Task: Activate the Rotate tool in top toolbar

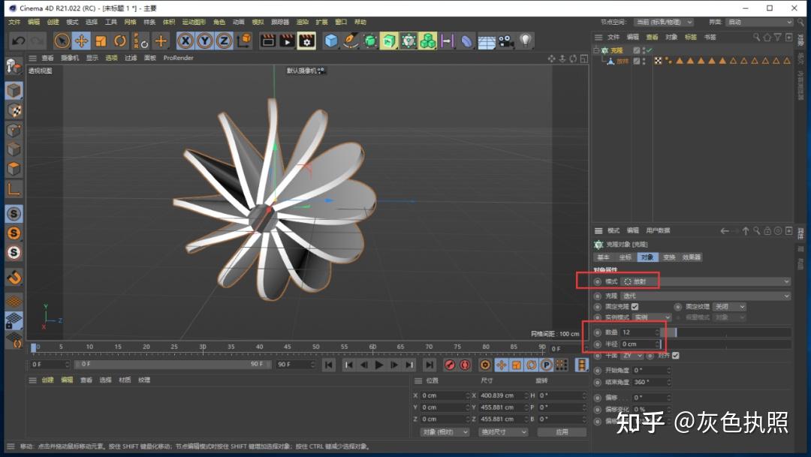Action: click(x=120, y=41)
